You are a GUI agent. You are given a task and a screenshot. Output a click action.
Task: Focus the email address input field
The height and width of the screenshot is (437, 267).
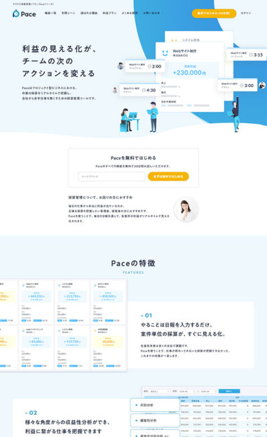pos(112,176)
